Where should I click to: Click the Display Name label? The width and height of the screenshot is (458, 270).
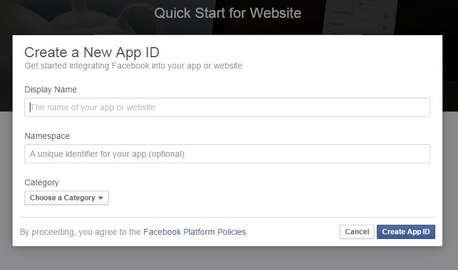coord(51,89)
